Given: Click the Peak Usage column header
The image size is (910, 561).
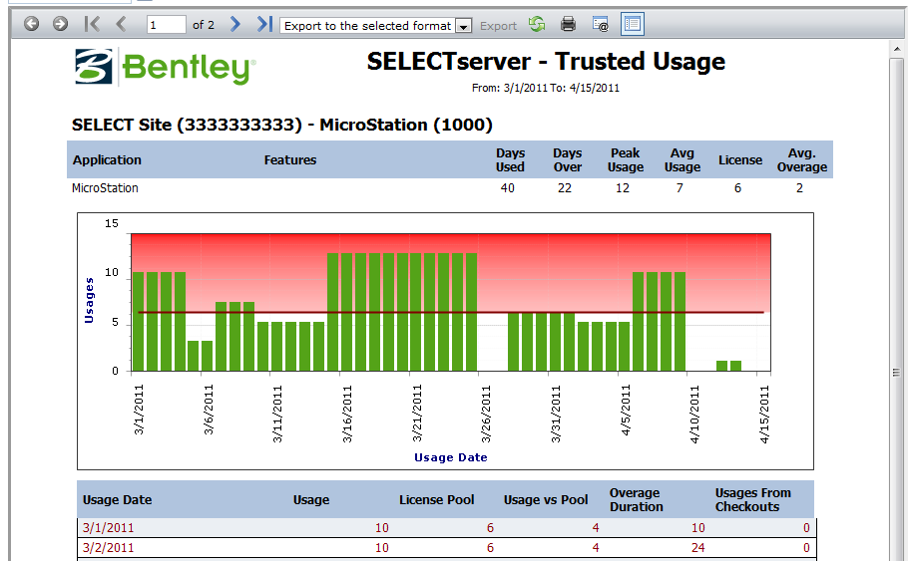Looking at the screenshot, I should click(x=625, y=160).
